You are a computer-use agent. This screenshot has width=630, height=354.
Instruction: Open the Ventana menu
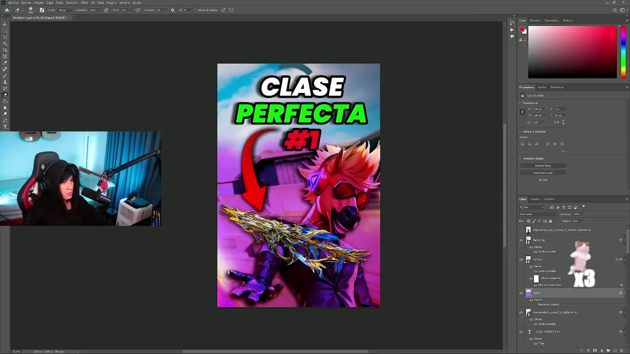pyautogui.click(x=125, y=2)
